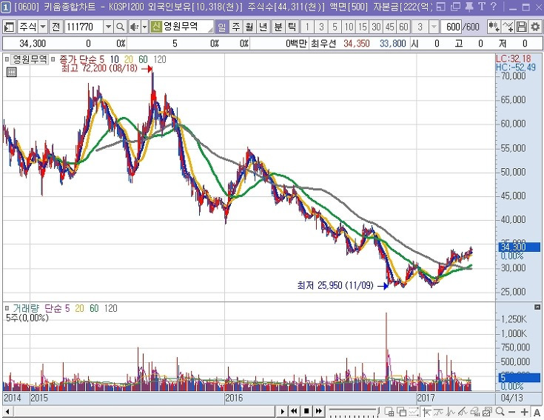
Task: Zoom in chart with the plus icon
Action: coord(524,412)
